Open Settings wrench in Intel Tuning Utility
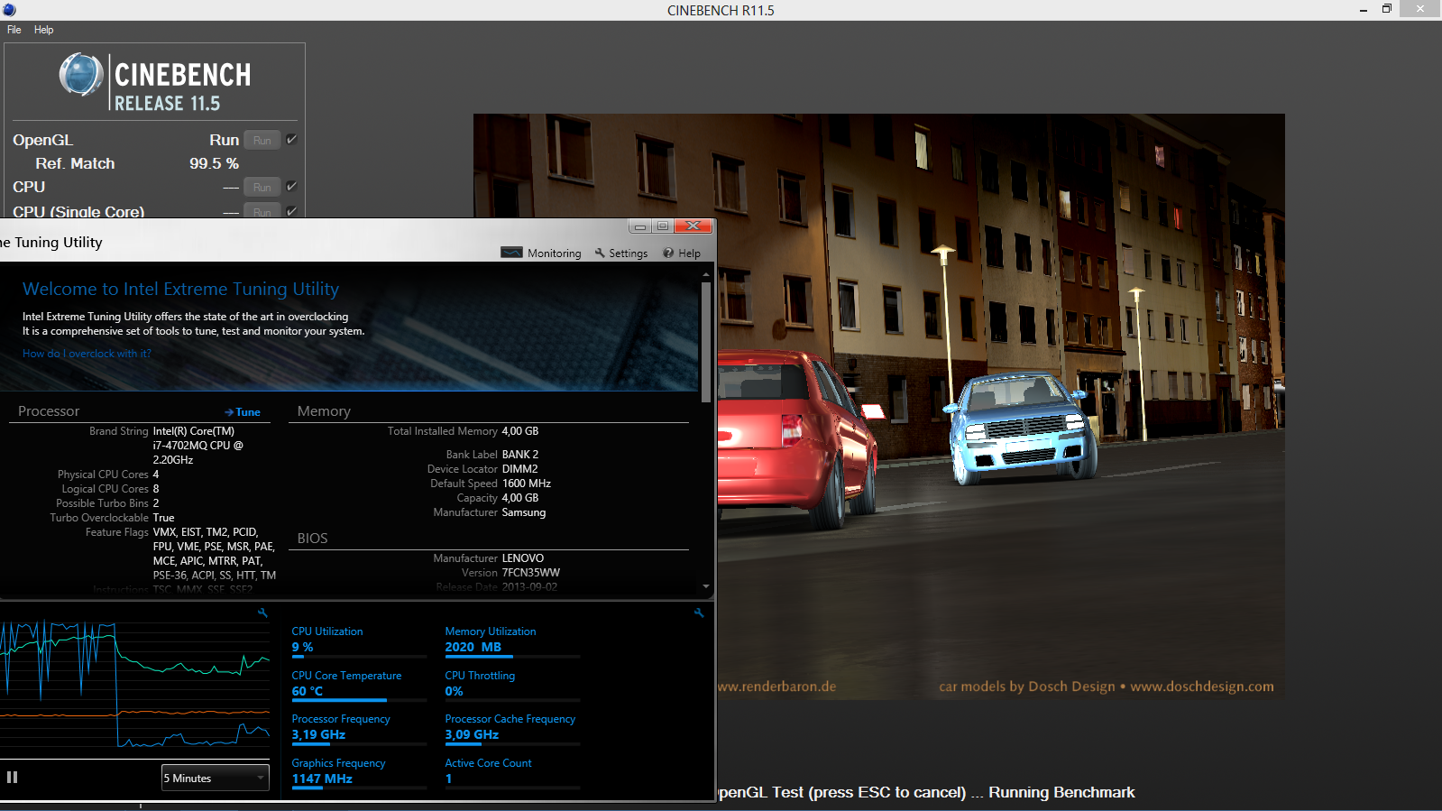The image size is (1442, 811). point(621,253)
